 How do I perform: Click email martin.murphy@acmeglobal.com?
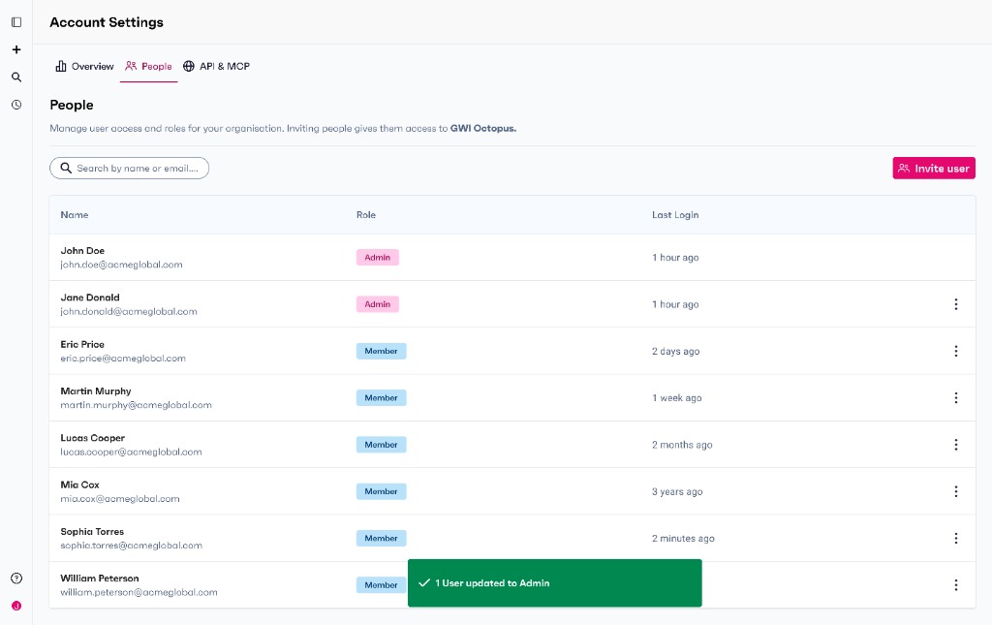(136, 405)
